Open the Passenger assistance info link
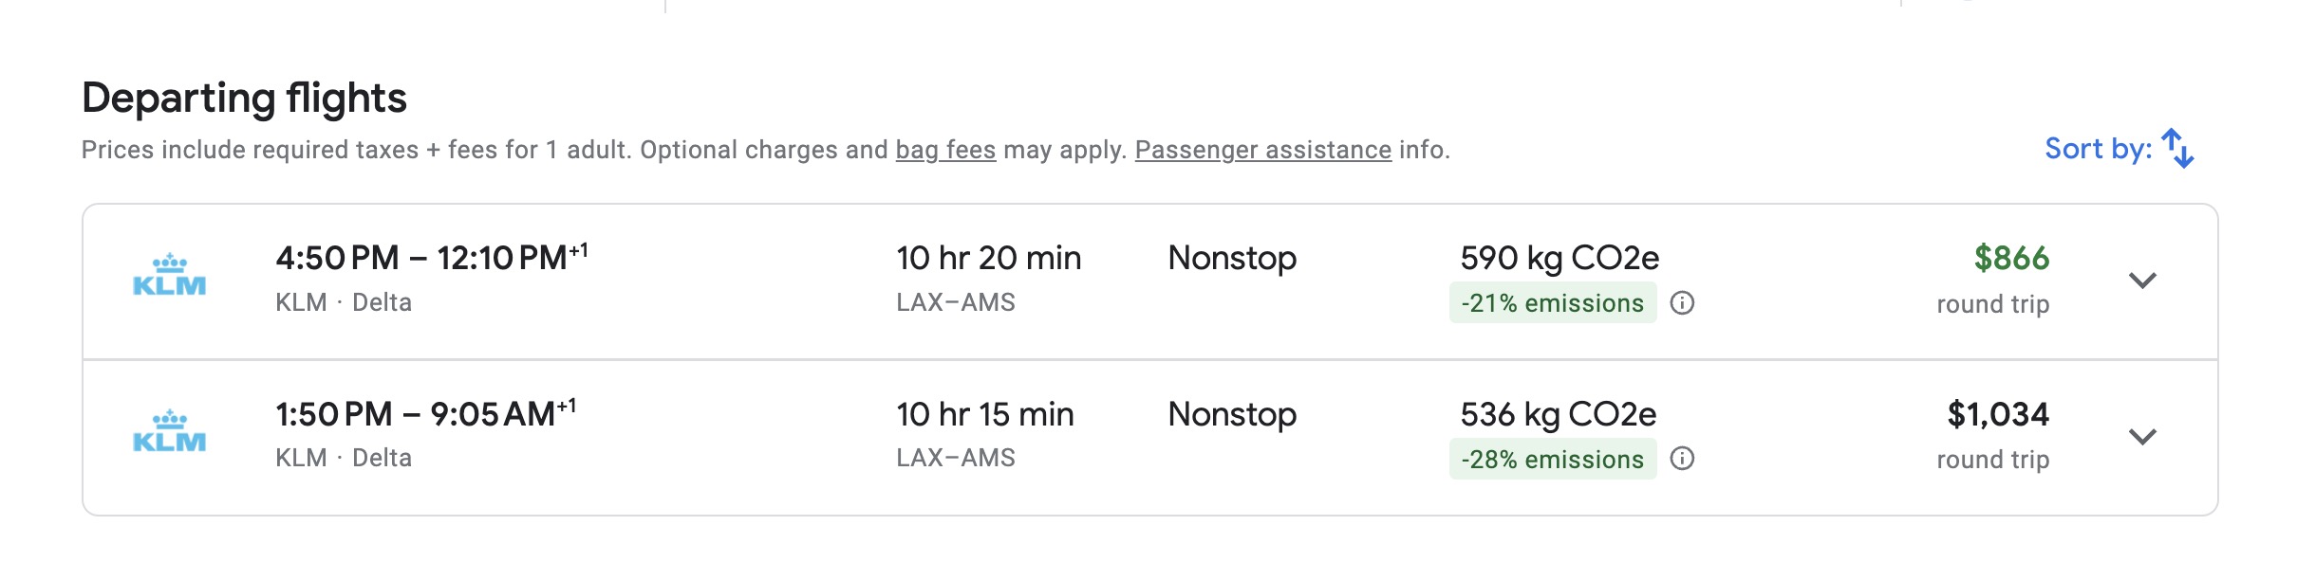The image size is (2297, 580). point(1262,150)
